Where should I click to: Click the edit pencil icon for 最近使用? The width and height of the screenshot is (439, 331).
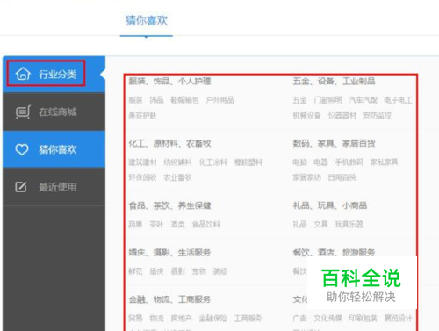click(21, 187)
